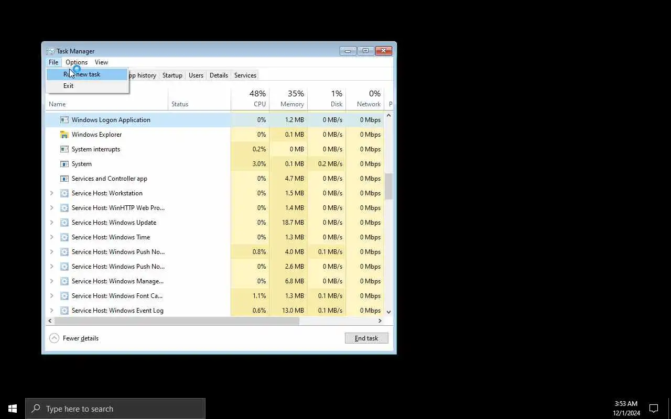Click the Type here to search box
The height and width of the screenshot is (419, 671).
click(x=115, y=409)
